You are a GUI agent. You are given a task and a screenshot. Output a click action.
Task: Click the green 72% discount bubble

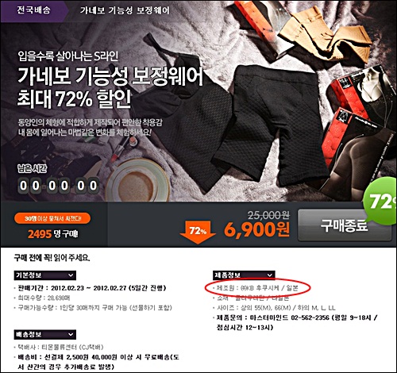coord(380,202)
